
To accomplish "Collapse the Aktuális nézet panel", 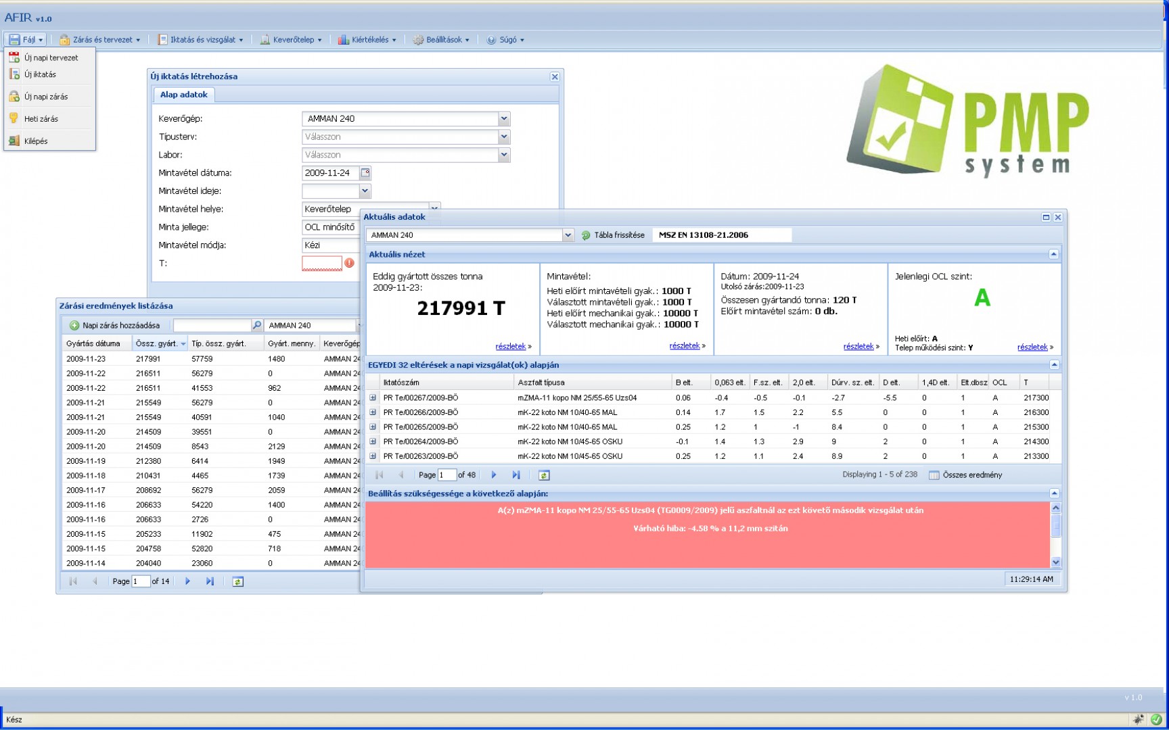I will pos(1053,254).
